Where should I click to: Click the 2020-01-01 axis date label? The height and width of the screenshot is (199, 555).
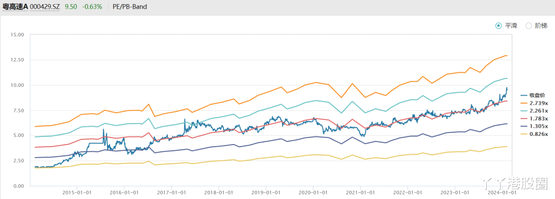point(313,193)
